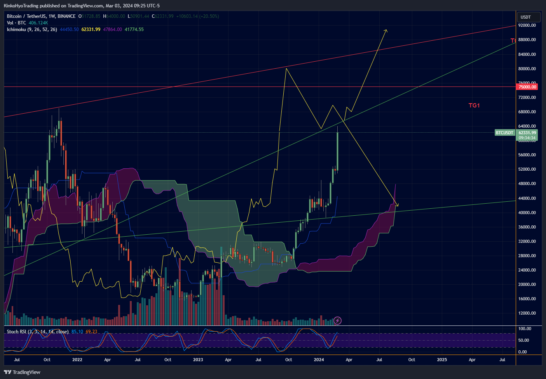Click the 0.00 Stoch RSI axis label
Image resolution: width=546 pixels, height=379 pixels.
tap(523, 352)
